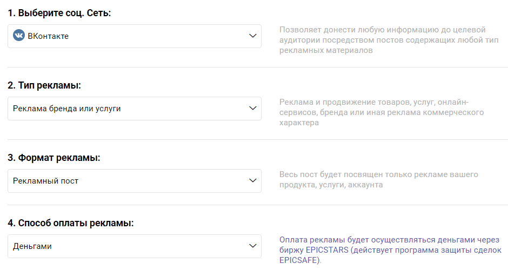Click the chevron arrow beside ВКонтакте
The height and width of the screenshot is (270, 508).
(252, 36)
